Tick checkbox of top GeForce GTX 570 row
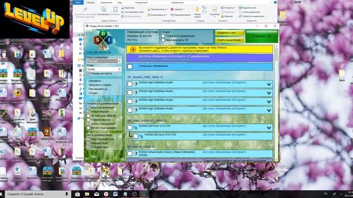This screenshot has width=353, height=198. click(130, 128)
